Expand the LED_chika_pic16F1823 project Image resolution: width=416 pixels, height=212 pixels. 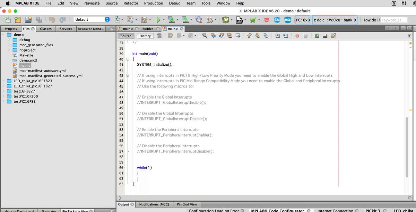click(x=3, y=81)
